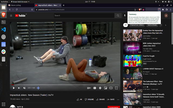Open the account avatar menu
Viewport: 173px width, 108px height.
[166, 16]
